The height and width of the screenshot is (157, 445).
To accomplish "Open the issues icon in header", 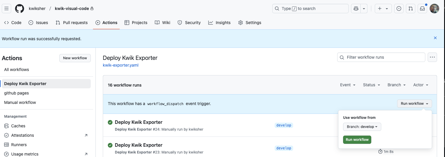I will (x=399, y=9).
